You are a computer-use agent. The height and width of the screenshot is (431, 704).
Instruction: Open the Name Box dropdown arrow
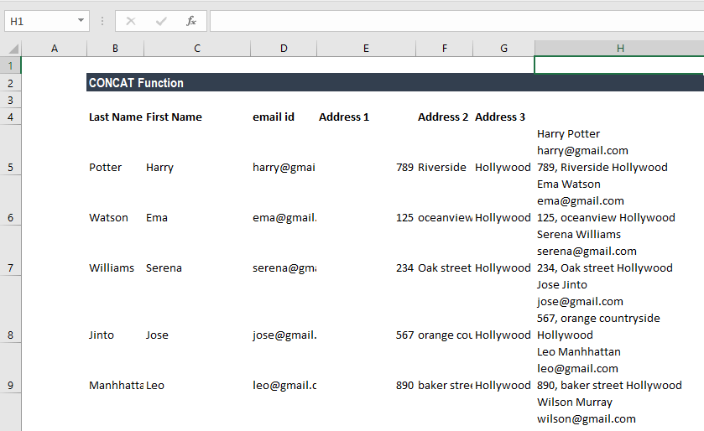[x=81, y=21]
